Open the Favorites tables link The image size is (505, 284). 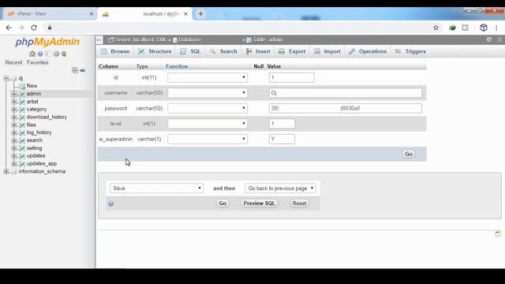tap(38, 62)
